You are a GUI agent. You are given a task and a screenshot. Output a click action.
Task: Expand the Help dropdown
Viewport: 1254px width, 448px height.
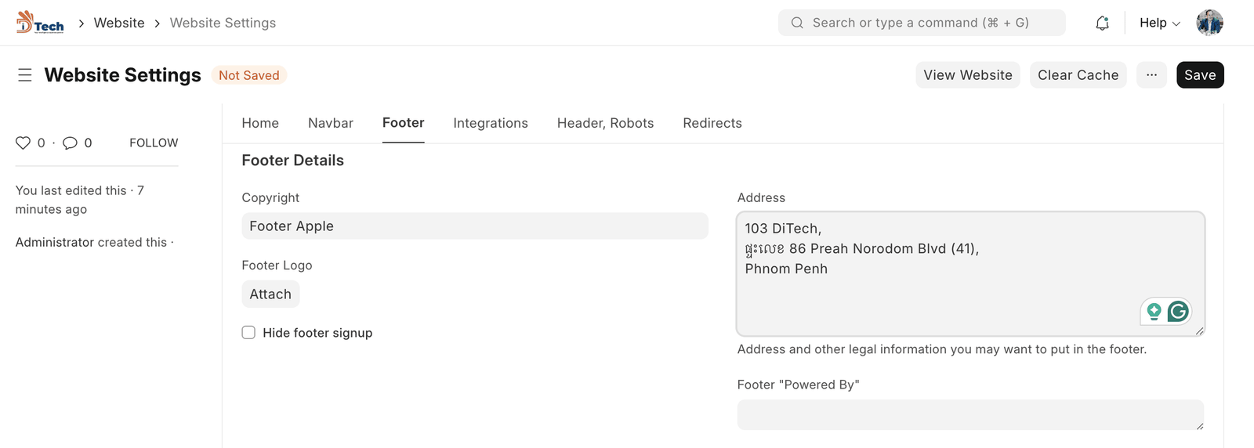click(x=1159, y=23)
